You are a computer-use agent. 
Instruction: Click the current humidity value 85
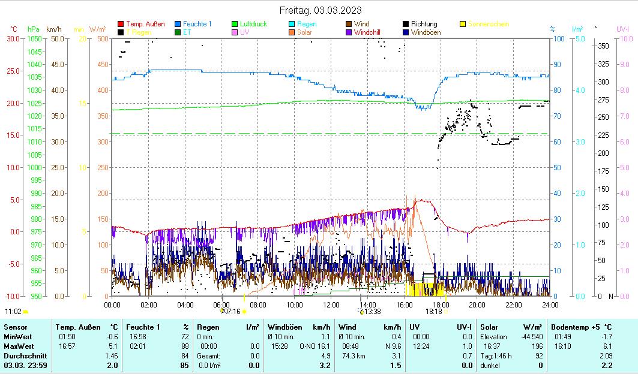tap(185, 366)
